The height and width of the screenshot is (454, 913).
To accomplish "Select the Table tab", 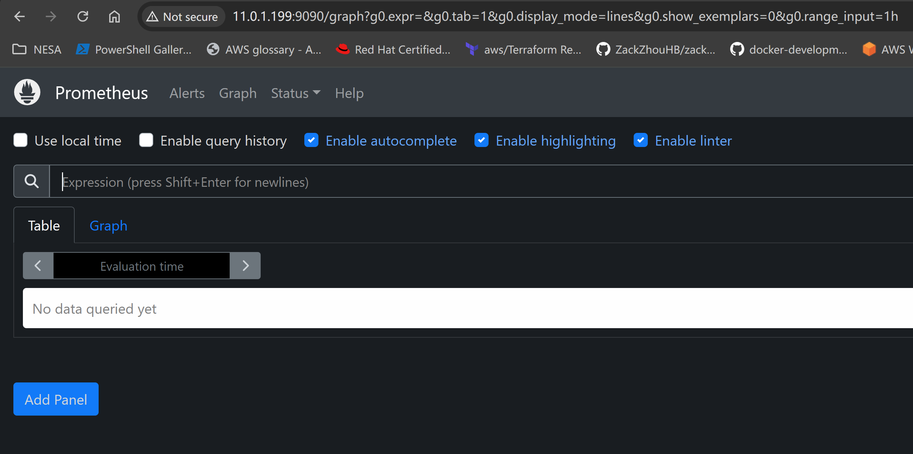I will coord(44,226).
